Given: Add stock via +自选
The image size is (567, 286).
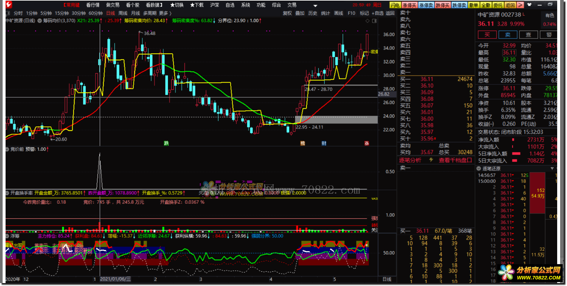Looking at the screenshot, I should (377, 13).
